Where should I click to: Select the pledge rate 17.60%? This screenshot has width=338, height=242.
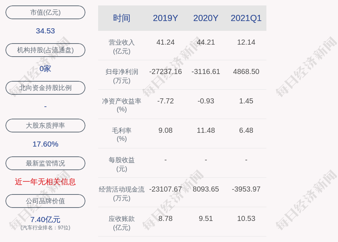(45, 144)
